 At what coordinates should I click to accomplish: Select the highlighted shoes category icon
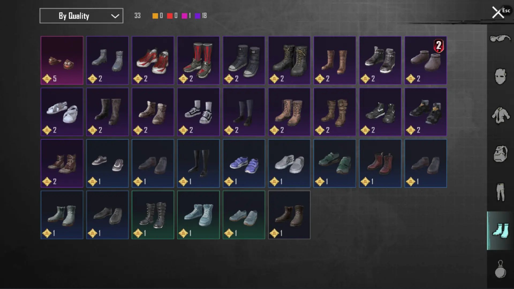pyautogui.click(x=500, y=231)
